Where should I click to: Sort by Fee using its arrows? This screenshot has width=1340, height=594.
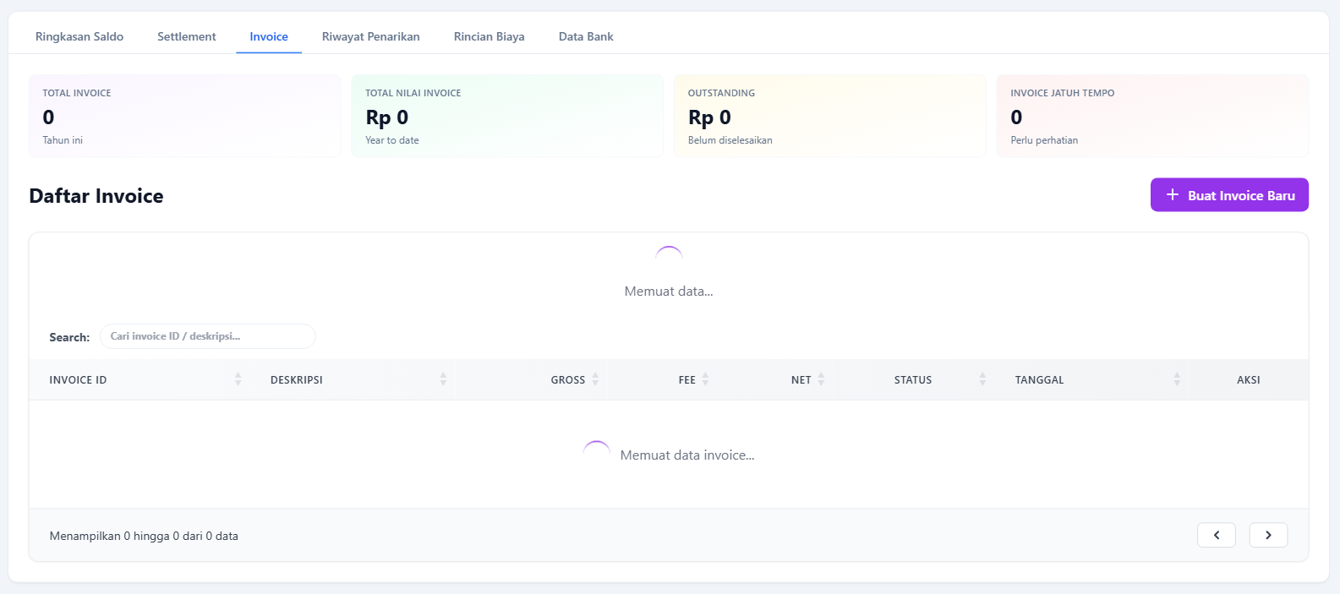pyautogui.click(x=705, y=379)
